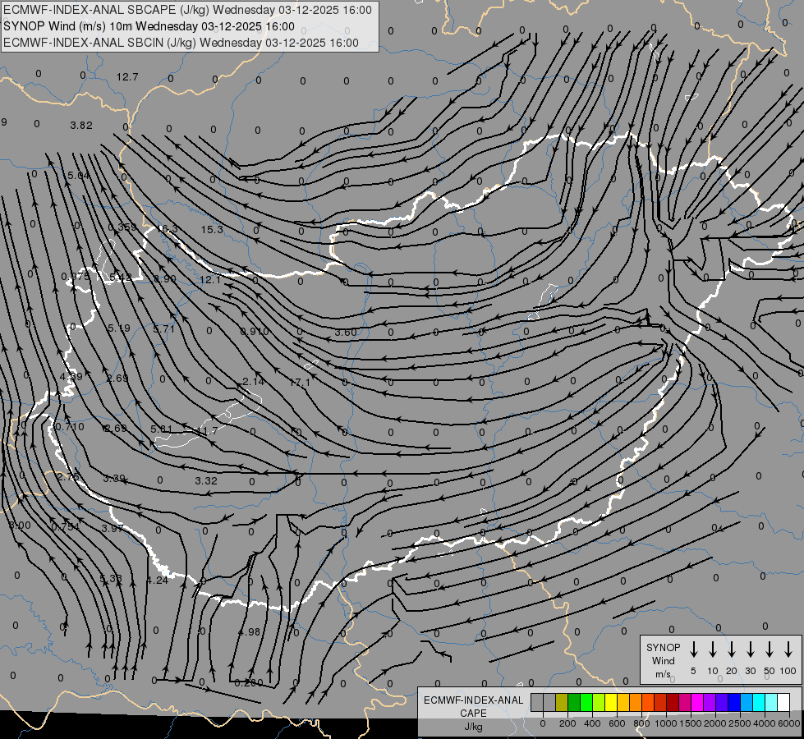
Task: Click the ECMWF-INDEX-ANAL legend label
Action: (x=473, y=700)
